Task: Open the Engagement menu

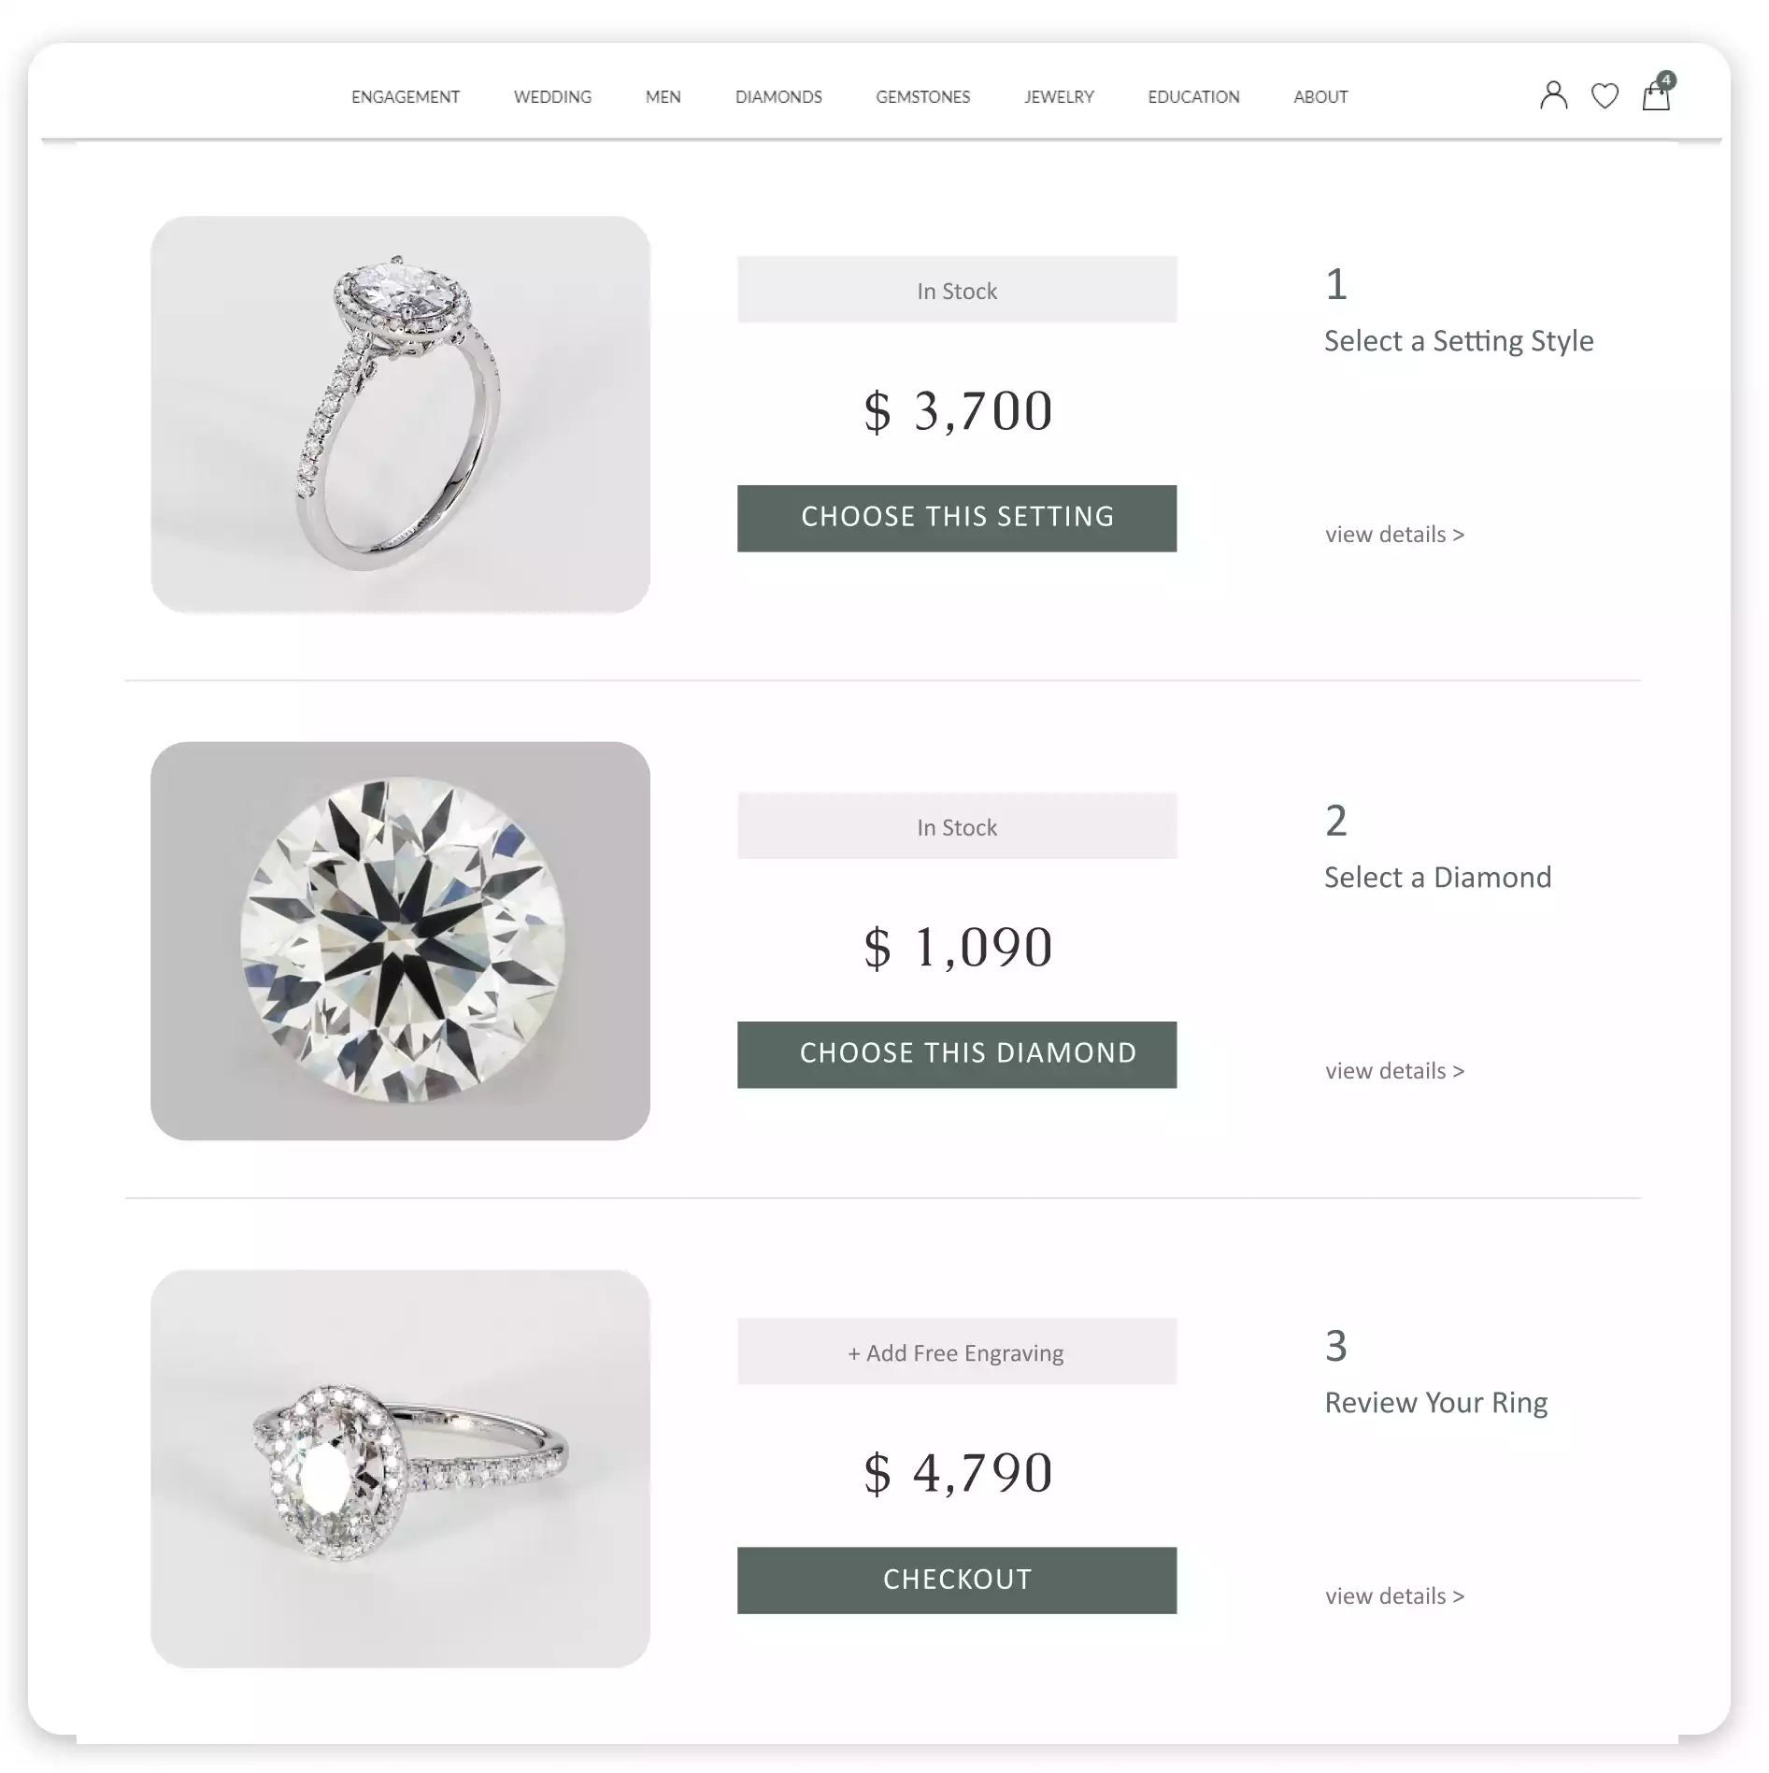Action: [406, 97]
